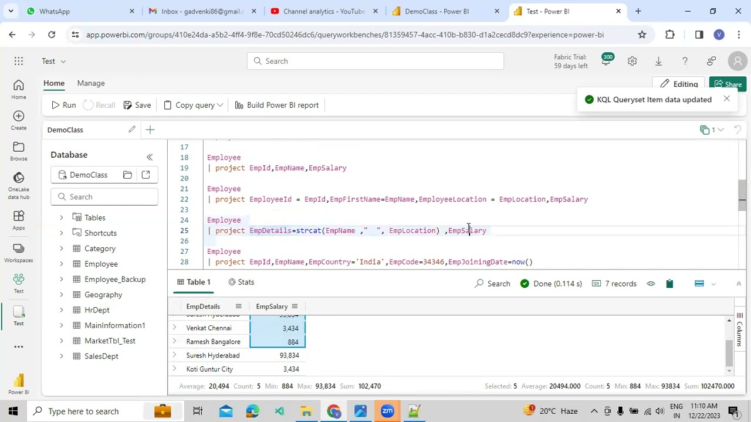Open DemoClass database in new window icon
751x422 pixels.
146,175
